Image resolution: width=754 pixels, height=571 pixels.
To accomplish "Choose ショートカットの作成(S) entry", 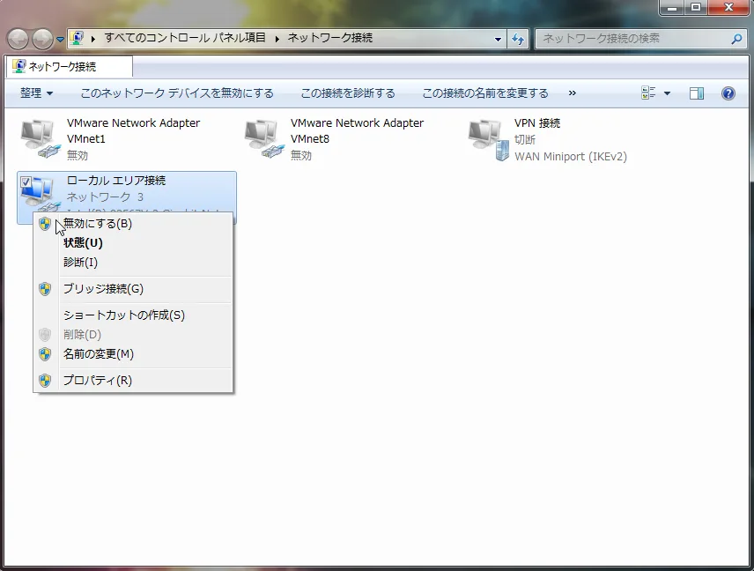I will click(133, 315).
